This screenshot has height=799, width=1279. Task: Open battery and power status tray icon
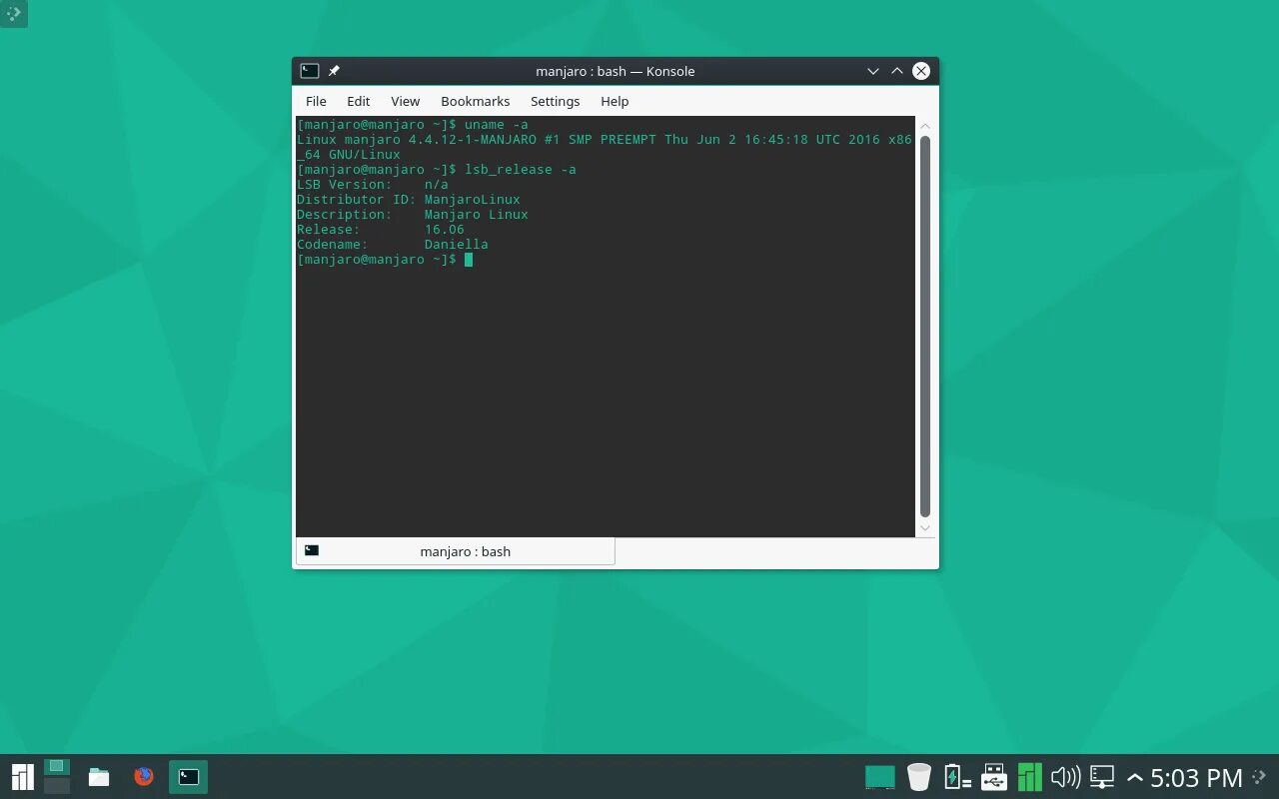(956, 777)
